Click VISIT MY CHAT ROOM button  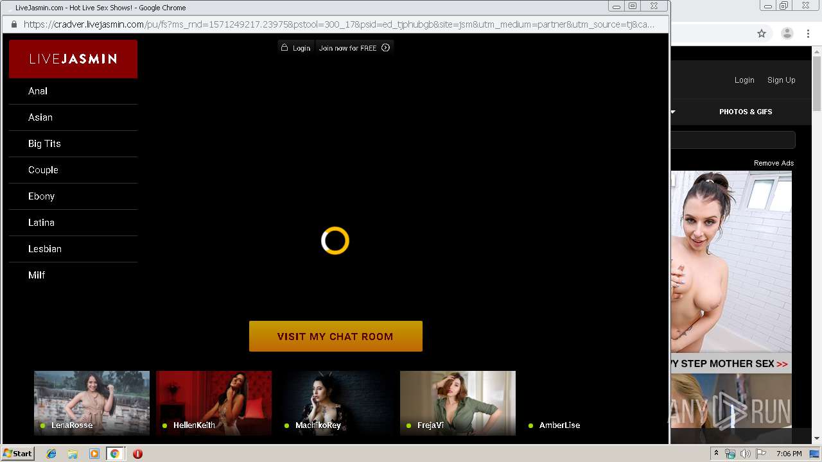[336, 336]
